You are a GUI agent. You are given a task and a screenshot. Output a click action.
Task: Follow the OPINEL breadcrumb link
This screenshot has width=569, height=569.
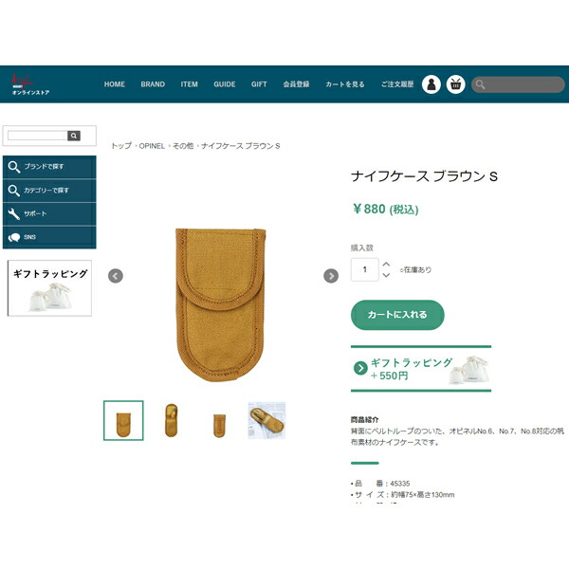point(152,146)
